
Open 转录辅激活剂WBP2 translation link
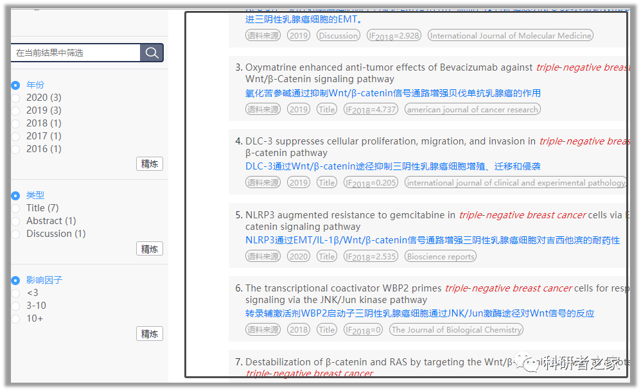[420, 313]
